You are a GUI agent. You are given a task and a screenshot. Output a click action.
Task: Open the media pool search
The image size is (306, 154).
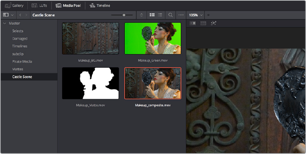pos(170,15)
